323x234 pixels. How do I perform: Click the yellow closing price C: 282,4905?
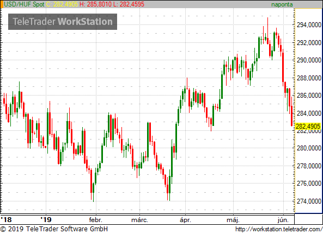pos(62,4)
